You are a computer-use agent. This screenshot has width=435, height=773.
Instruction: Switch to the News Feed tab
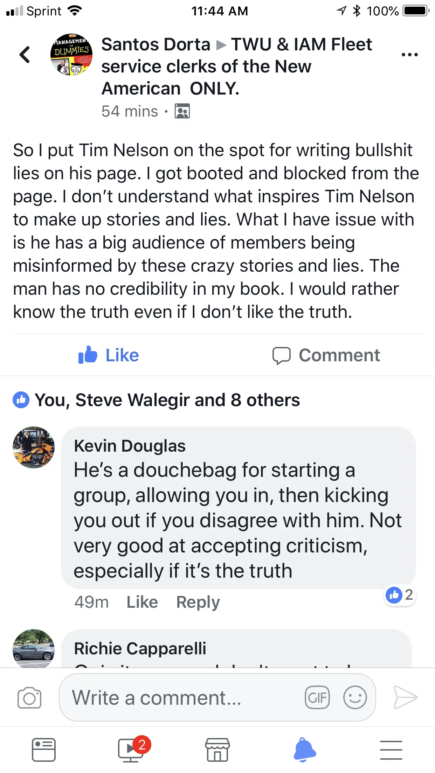click(x=44, y=750)
